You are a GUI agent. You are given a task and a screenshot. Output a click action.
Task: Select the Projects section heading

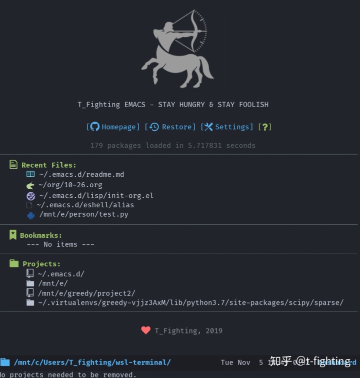[41, 264]
